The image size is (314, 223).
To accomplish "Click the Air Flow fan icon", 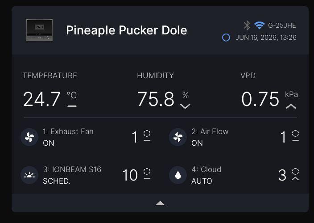I will (x=178, y=137).
